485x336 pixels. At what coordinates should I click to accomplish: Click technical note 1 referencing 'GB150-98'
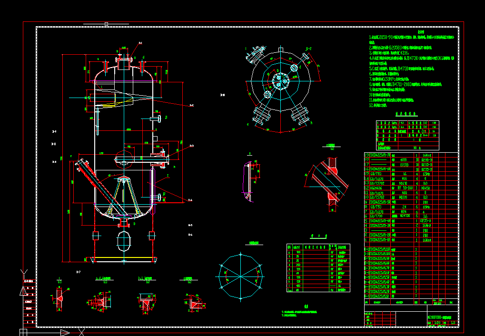click(x=412, y=39)
